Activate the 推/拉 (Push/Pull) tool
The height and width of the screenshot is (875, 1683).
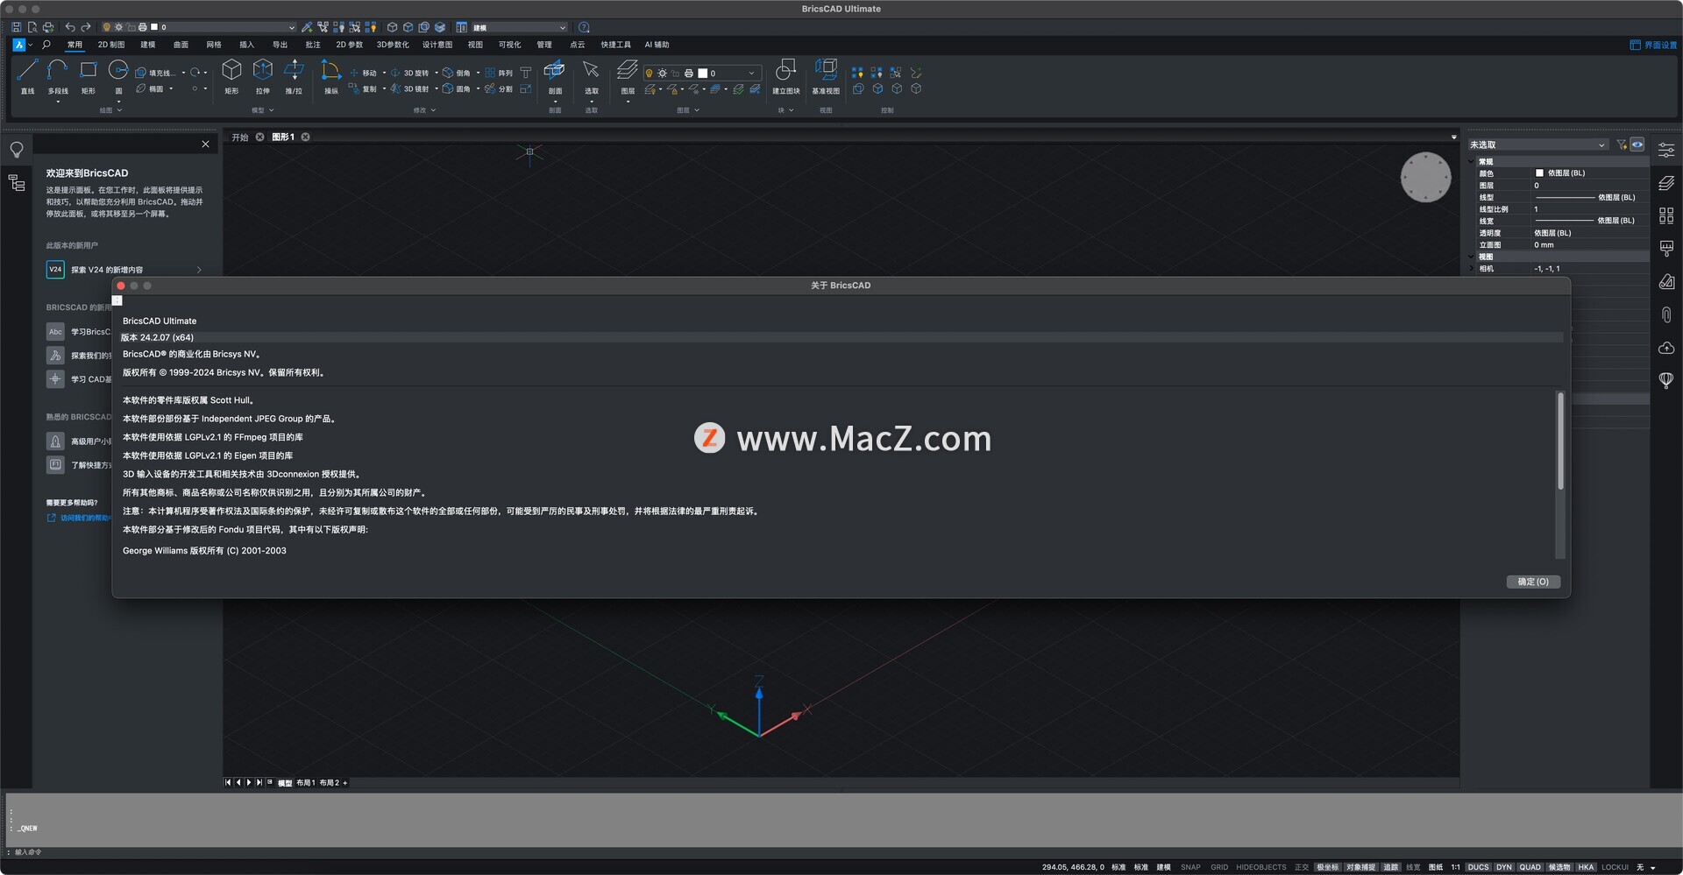pos(294,76)
